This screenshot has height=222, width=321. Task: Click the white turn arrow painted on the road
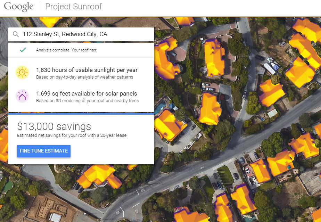(x=122, y=211)
